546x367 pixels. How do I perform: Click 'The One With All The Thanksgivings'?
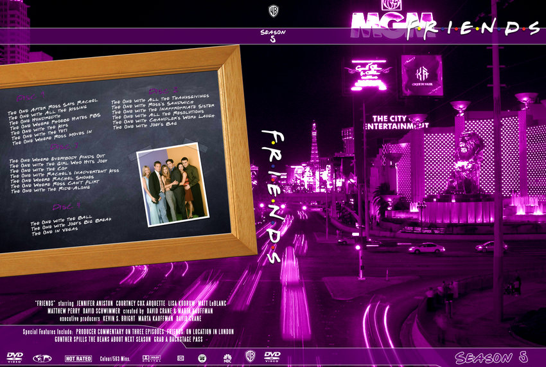point(160,99)
